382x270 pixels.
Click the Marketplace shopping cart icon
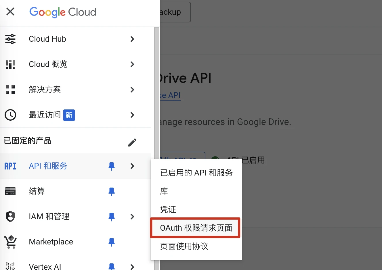coord(10,242)
